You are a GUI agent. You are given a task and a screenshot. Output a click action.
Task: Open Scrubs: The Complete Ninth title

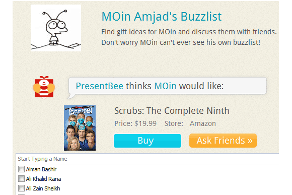click(172, 111)
